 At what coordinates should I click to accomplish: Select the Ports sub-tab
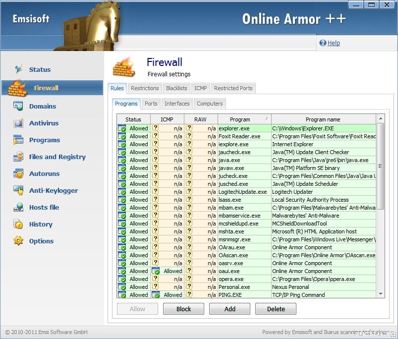pyautogui.click(x=151, y=104)
